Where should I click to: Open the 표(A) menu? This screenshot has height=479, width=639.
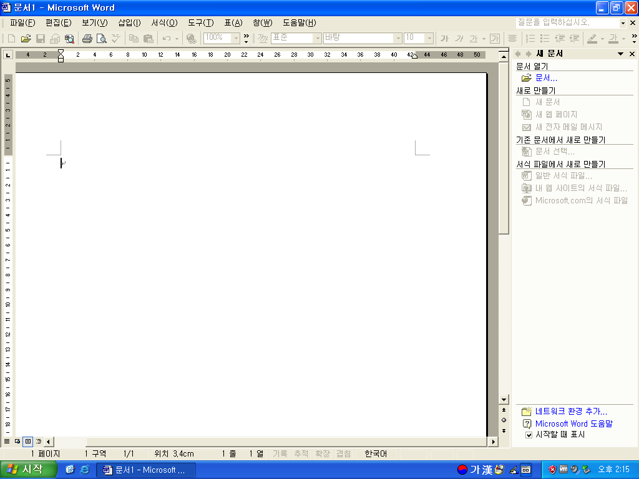tap(233, 23)
